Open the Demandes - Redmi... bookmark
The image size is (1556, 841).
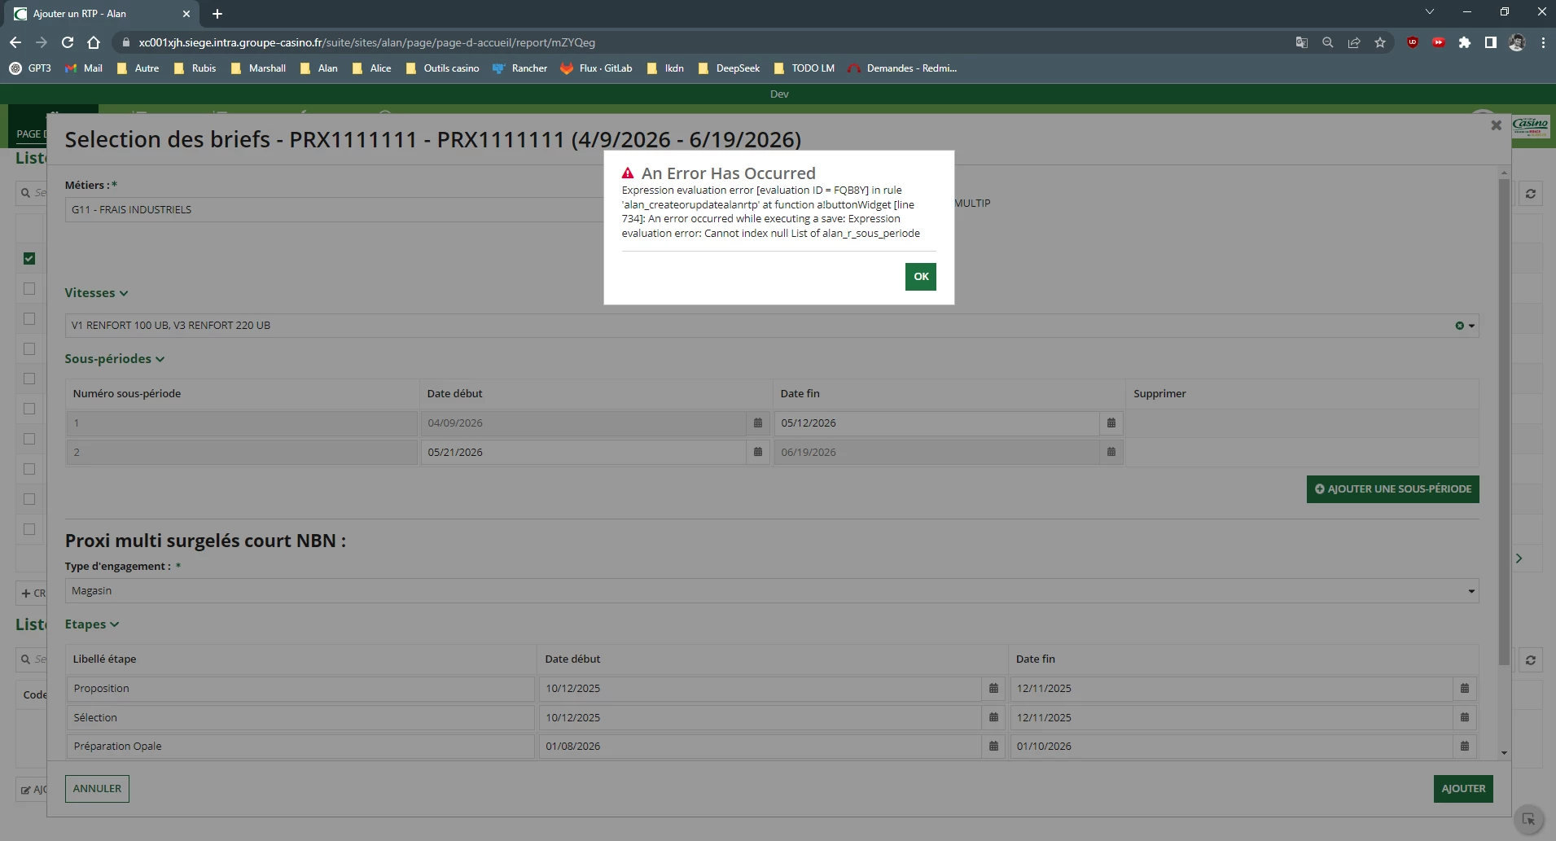(902, 68)
